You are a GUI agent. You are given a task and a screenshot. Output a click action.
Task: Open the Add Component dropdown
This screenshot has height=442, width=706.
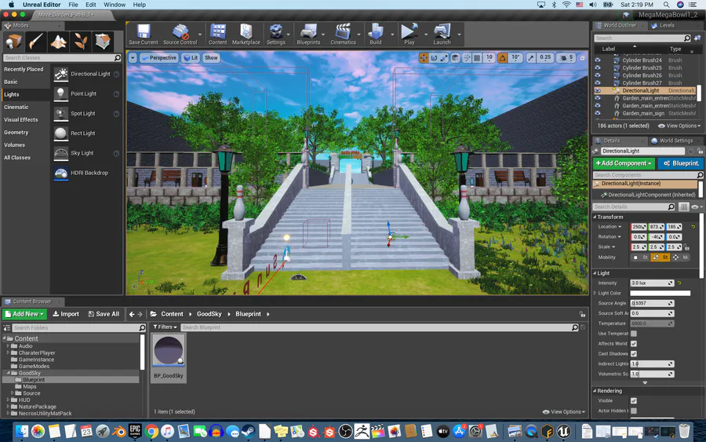pos(624,163)
